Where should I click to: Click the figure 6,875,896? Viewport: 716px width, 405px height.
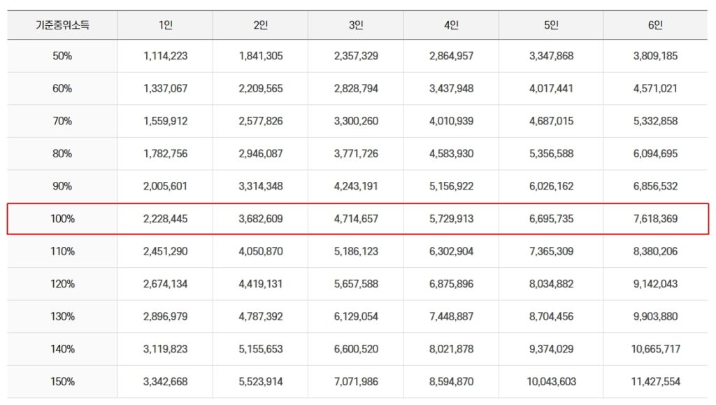[x=451, y=284]
